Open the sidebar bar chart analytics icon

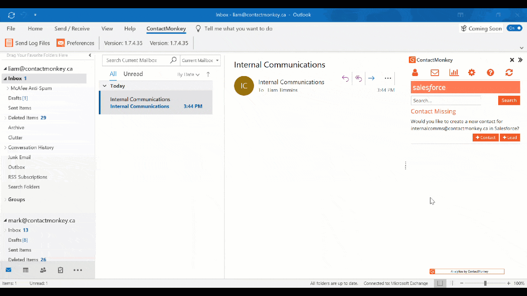pyautogui.click(x=454, y=73)
